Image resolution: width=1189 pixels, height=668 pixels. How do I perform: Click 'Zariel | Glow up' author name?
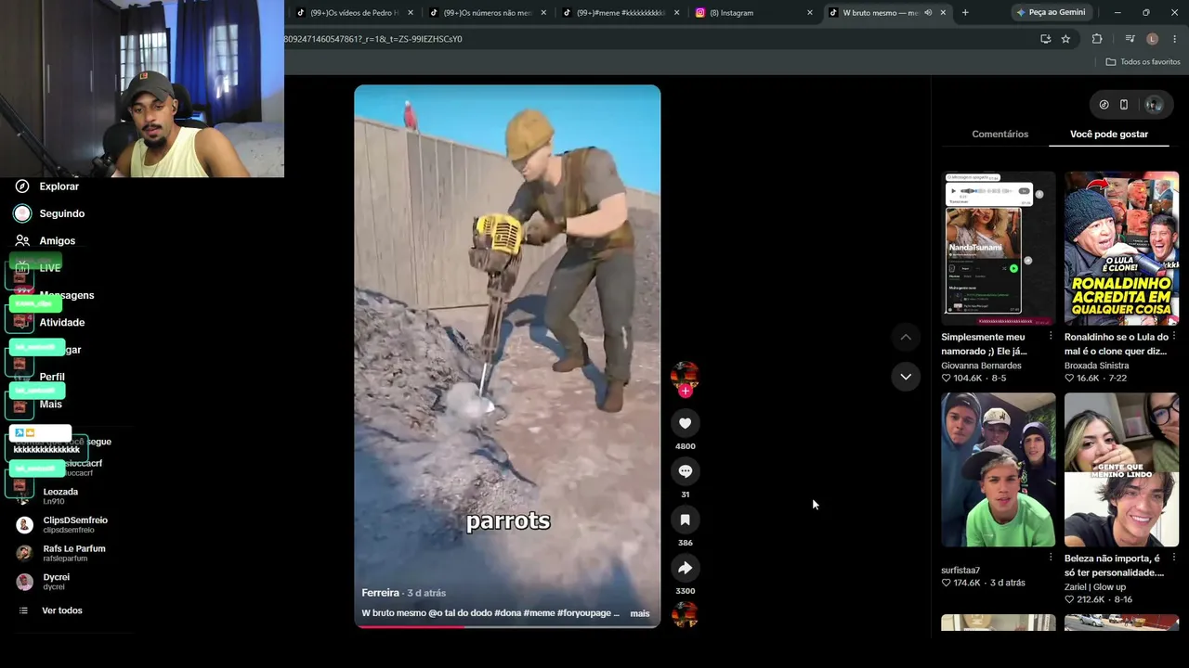1095,587
